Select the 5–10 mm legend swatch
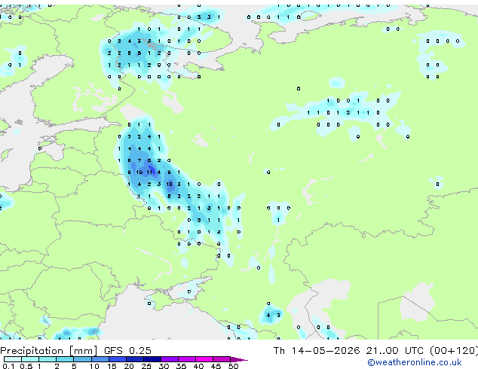Screen dimensions: 478x369 coord(82,359)
